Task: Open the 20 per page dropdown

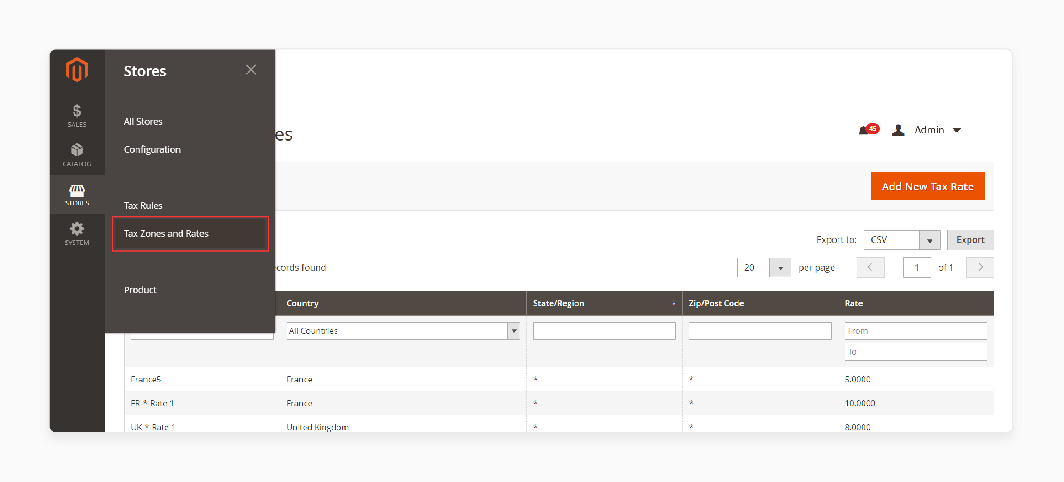Action: tap(763, 268)
